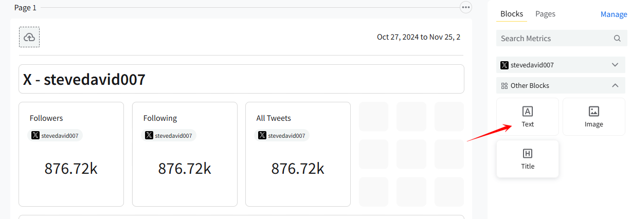
Task: Edit the X - stevedavid007 title block
Action: [x=241, y=79]
